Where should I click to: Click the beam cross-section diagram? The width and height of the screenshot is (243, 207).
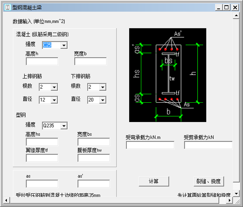168,75
